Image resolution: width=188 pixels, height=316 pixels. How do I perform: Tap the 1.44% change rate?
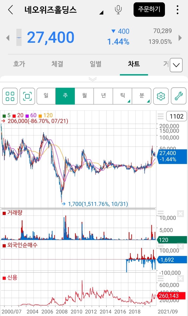pos(118,42)
